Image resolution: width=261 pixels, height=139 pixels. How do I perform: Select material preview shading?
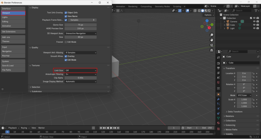206,11
